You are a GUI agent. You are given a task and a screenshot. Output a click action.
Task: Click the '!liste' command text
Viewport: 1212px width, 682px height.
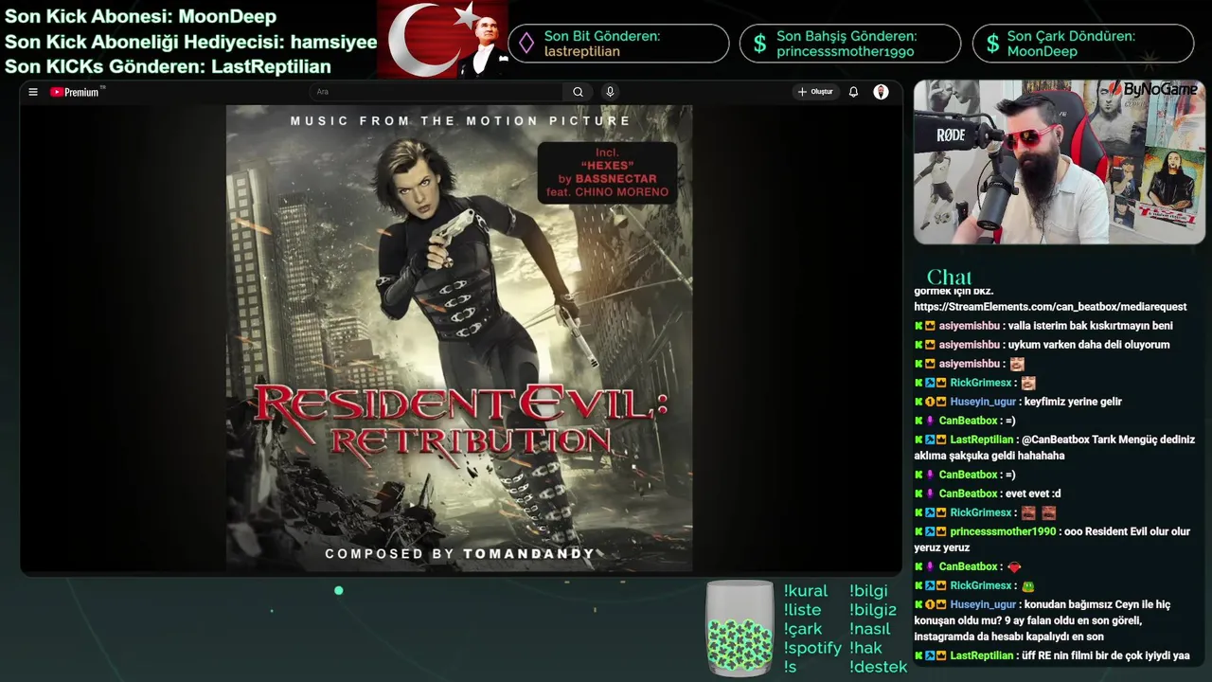point(802,610)
